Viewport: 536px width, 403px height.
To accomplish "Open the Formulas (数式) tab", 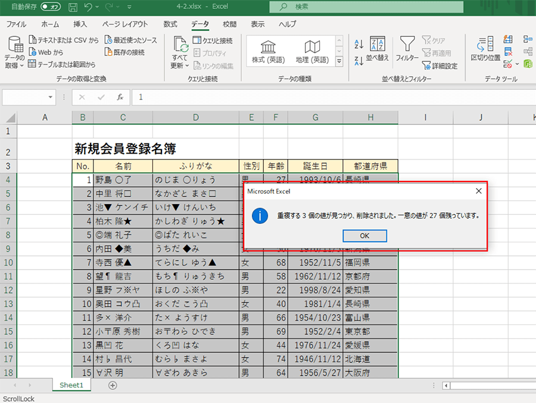I will (170, 24).
